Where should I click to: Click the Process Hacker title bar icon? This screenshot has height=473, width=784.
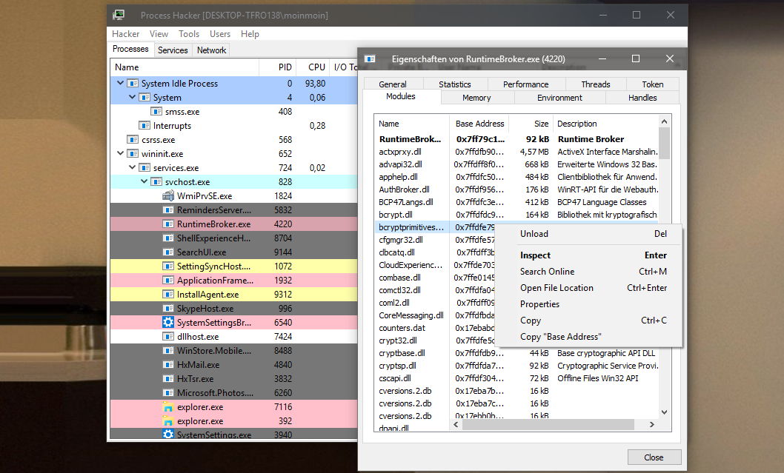119,15
